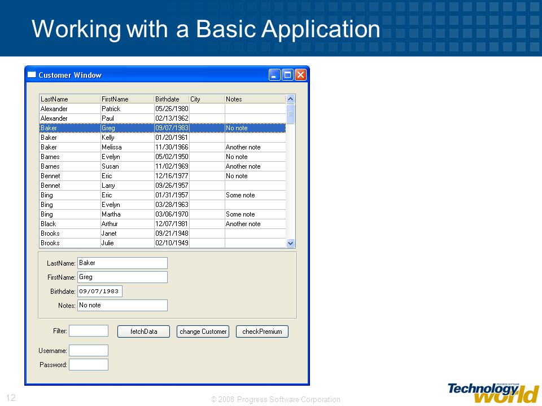
Task: Click birthdate 12/16/1977 in the grid
Action: pyautogui.click(x=172, y=176)
